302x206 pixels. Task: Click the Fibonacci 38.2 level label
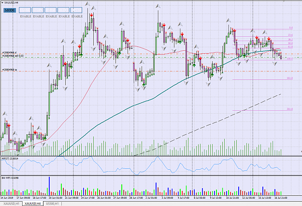[290, 40]
